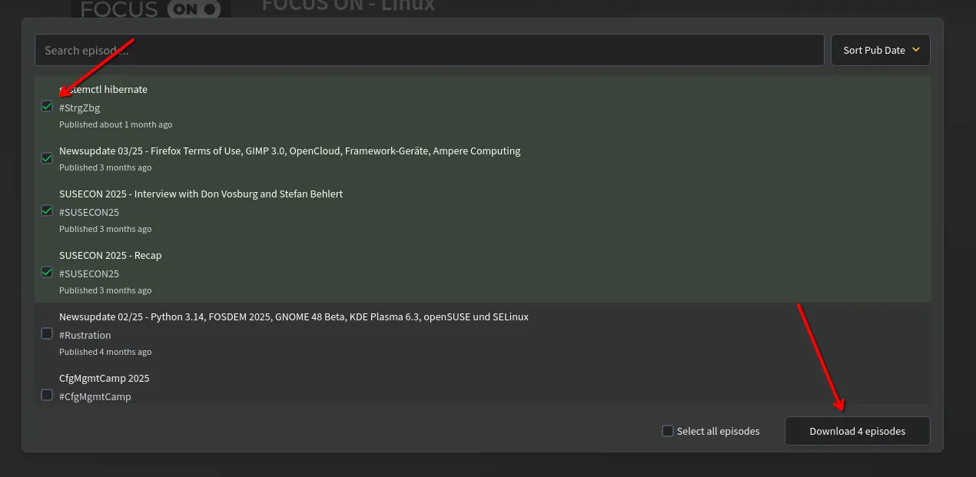
Task: Uncheck the systemctl hibernate episode checkbox
Action: click(x=47, y=106)
